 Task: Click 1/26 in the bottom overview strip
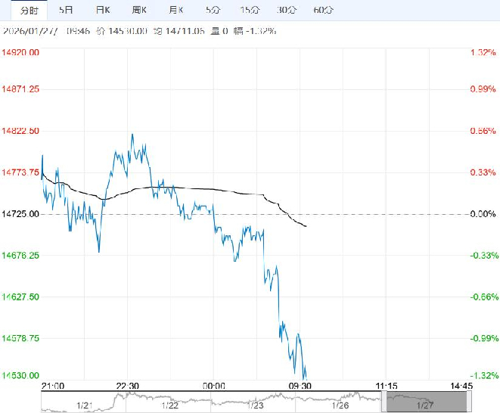pyautogui.click(x=342, y=404)
